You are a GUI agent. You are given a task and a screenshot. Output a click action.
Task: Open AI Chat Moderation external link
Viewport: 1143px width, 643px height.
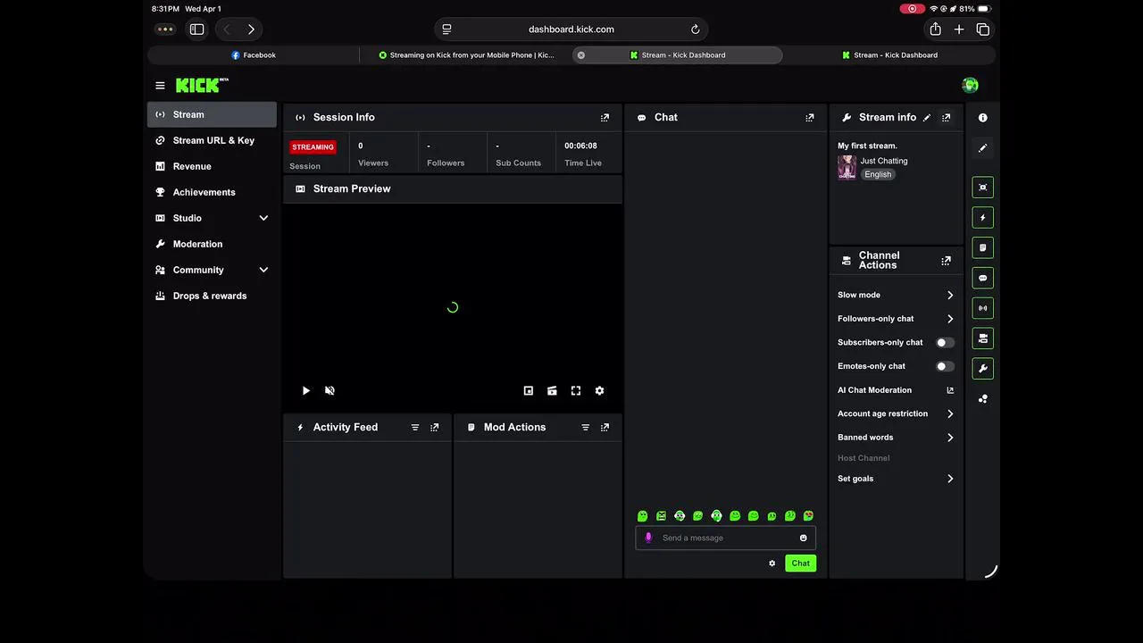tap(950, 390)
